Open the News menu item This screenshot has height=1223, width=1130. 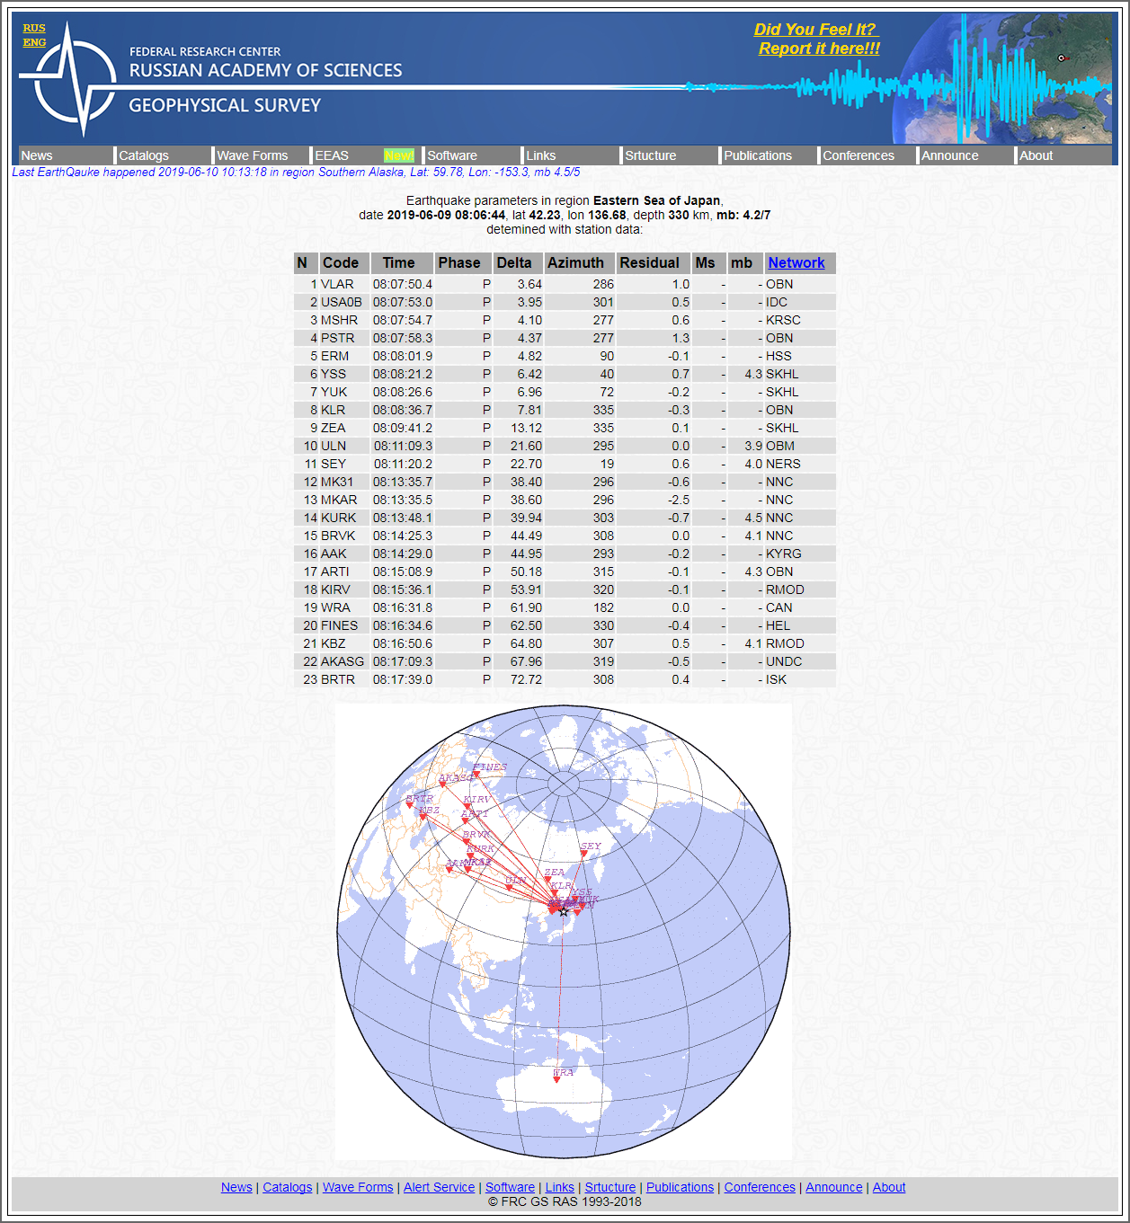(37, 155)
